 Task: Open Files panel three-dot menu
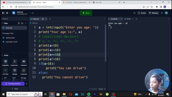[26, 23]
